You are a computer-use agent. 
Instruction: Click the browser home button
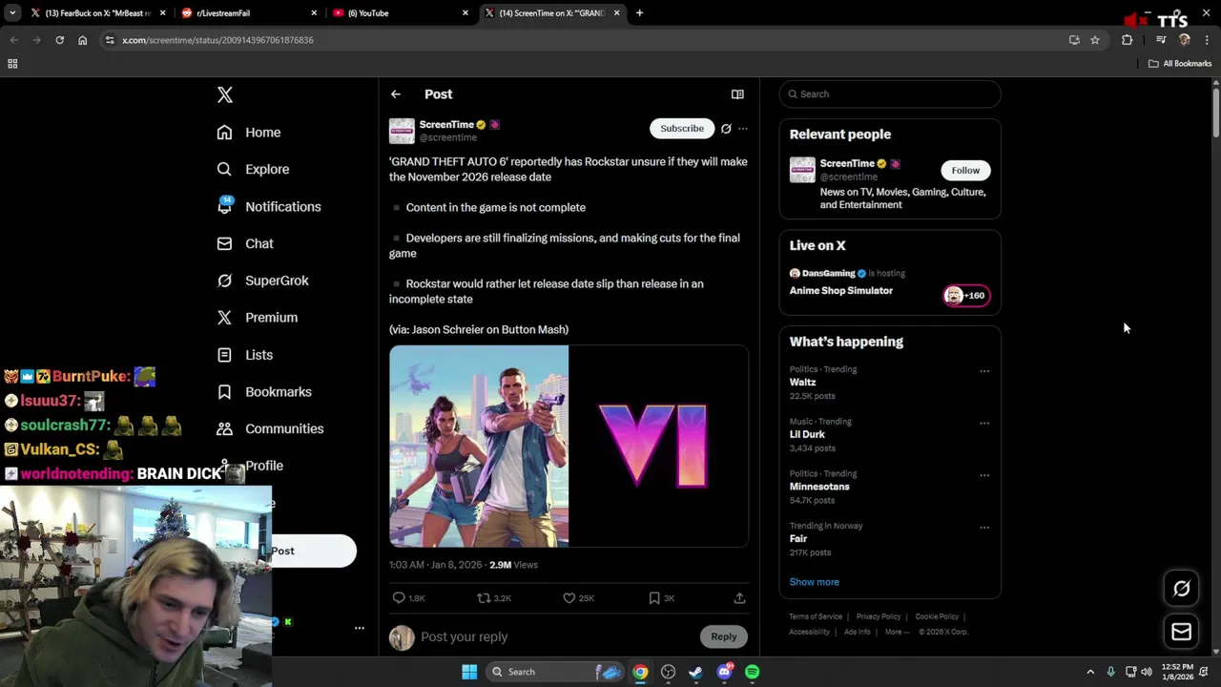point(82,40)
